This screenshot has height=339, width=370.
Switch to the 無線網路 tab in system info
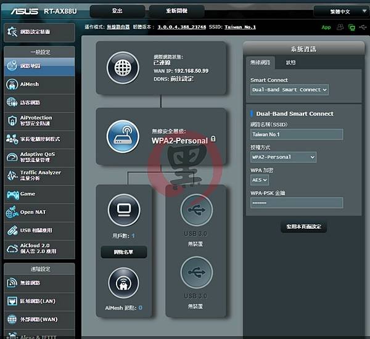(x=260, y=62)
